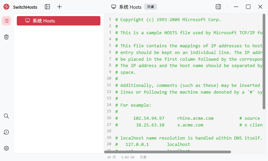268x161 pixels.
Task: Click the horizontal scrollbar of editor
Action: pyautogui.click(x=168, y=152)
